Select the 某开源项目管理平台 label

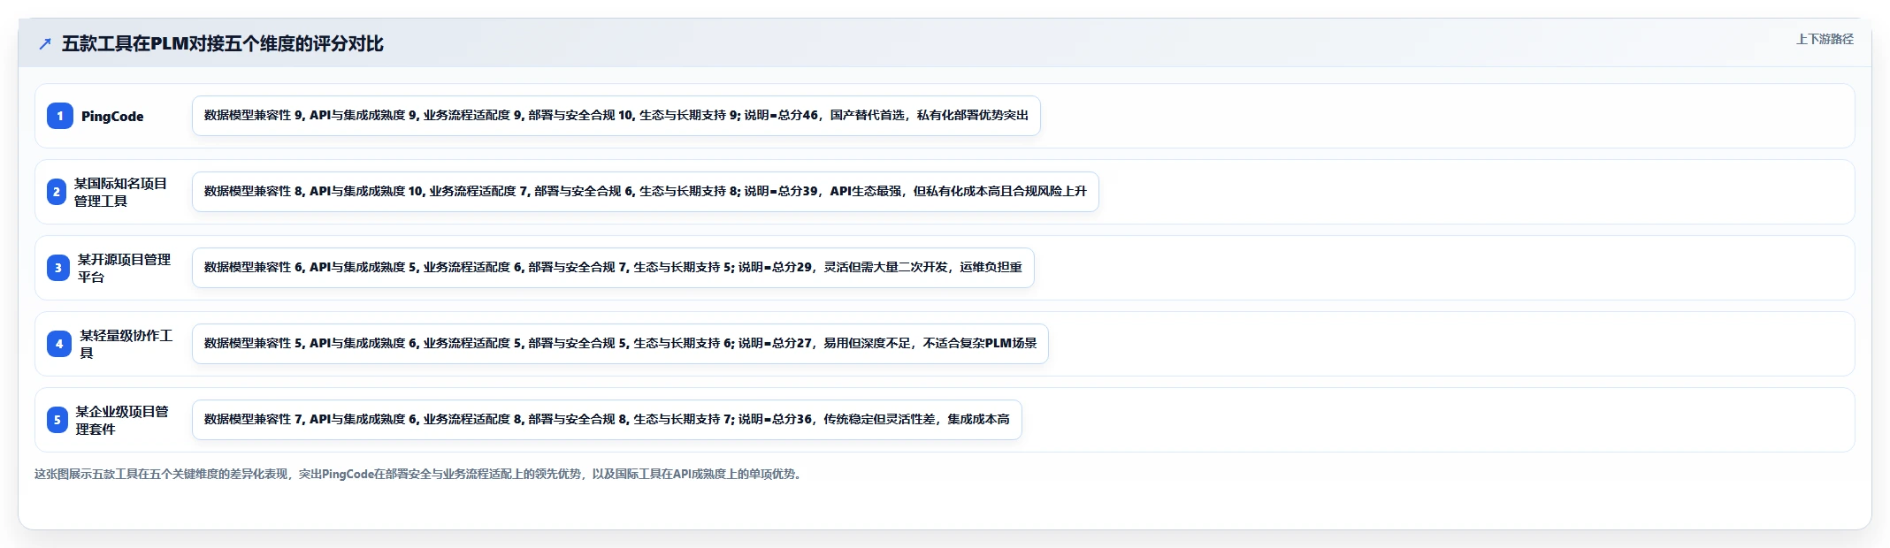coord(124,268)
